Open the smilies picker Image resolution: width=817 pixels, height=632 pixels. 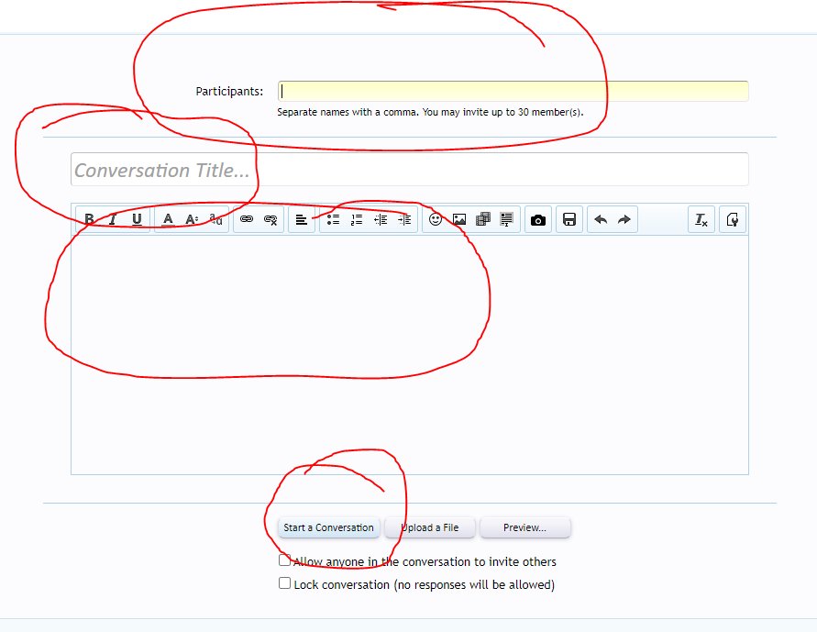coord(436,219)
